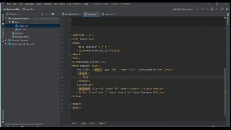Click the External Libraries icon in tree

(x=10, y=40)
